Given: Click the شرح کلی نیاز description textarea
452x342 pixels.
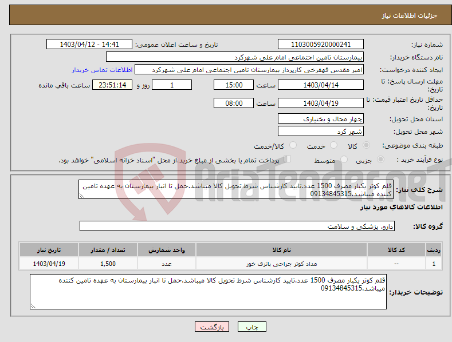Looking at the screenshot, I should [236, 189].
